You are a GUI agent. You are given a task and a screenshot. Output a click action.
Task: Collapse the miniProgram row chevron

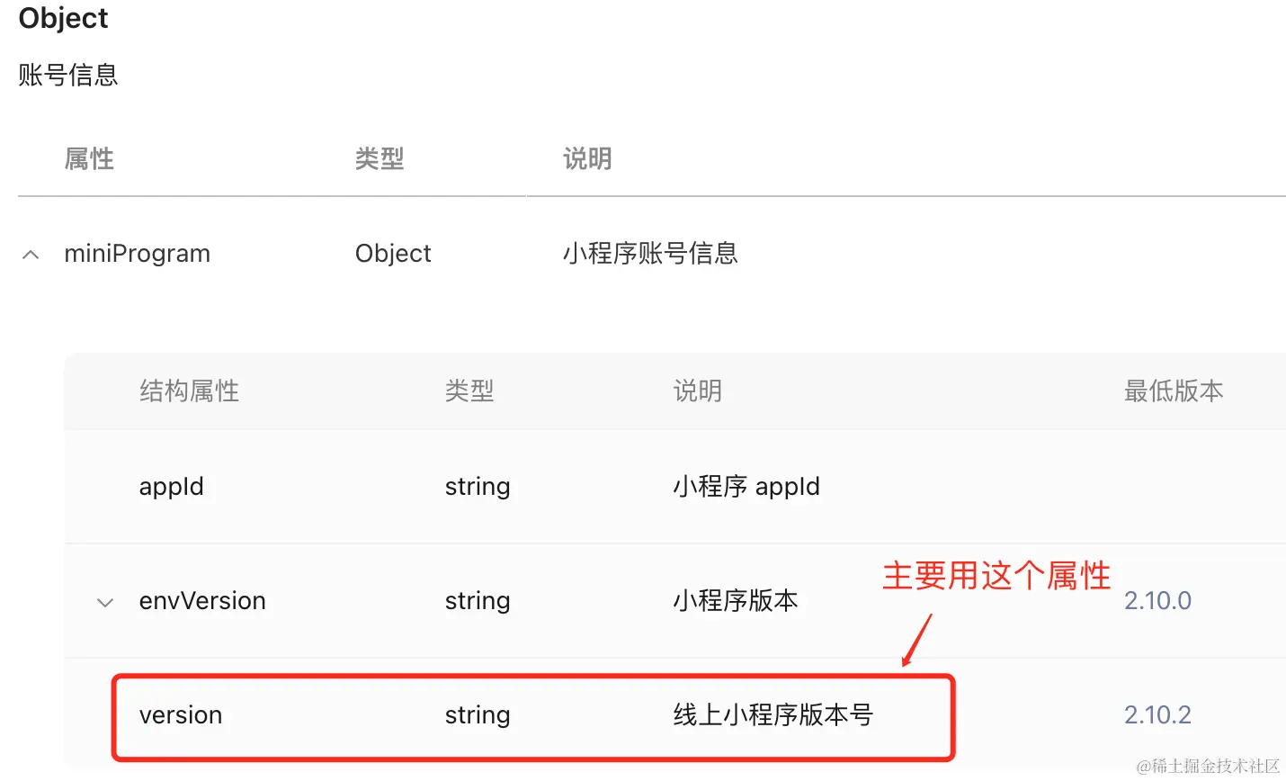pos(31,255)
